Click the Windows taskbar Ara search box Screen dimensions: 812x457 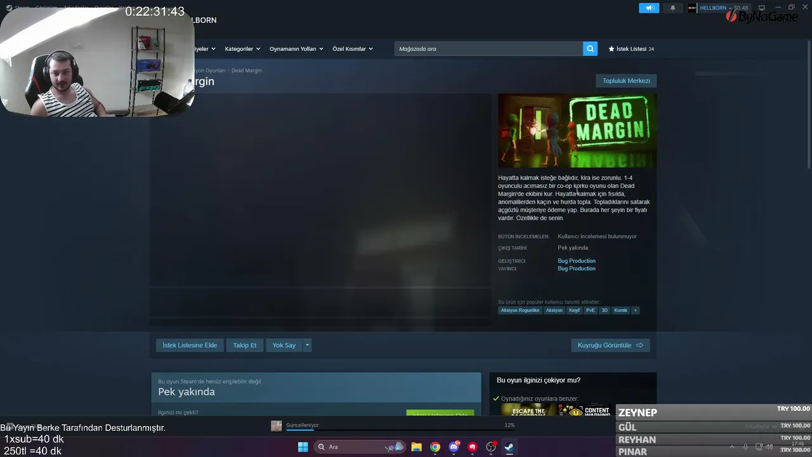360,447
